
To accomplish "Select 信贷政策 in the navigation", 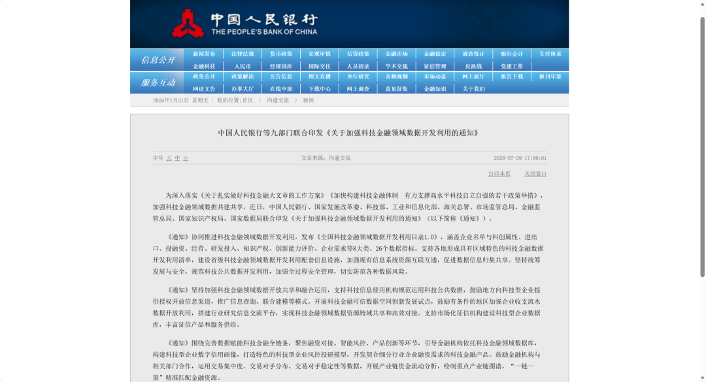I will tap(358, 54).
